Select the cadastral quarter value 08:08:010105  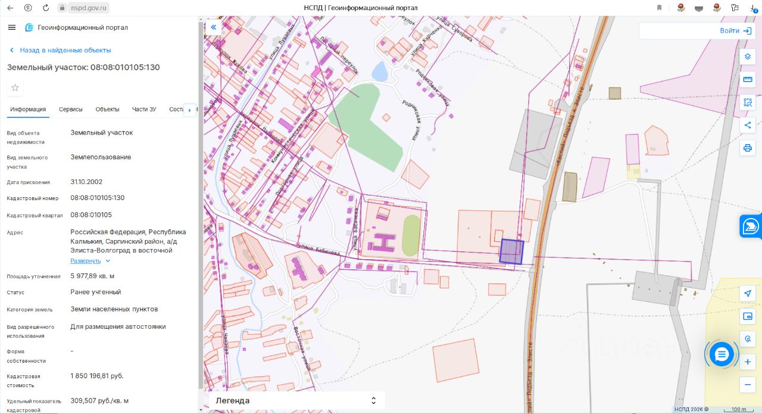point(91,215)
